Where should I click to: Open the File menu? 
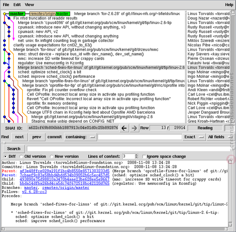point(6,5)
